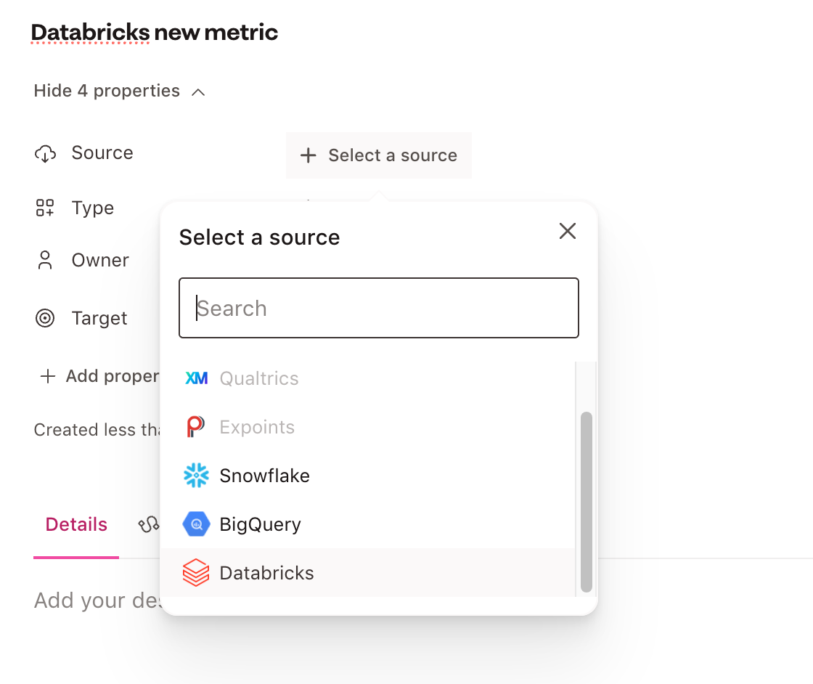Click the Add your description placeholder

(99, 600)
